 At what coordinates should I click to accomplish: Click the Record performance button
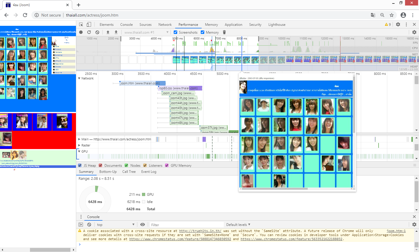pyautogui.click(x=81, y=32)
